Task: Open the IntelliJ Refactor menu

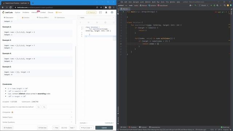Action: [148, 2]
